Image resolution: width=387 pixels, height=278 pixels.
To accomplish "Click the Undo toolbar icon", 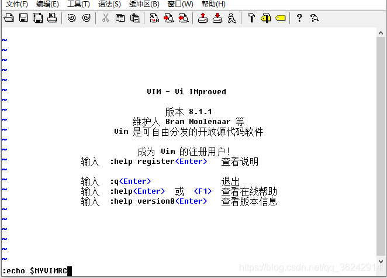I will [x=71, y=18].
